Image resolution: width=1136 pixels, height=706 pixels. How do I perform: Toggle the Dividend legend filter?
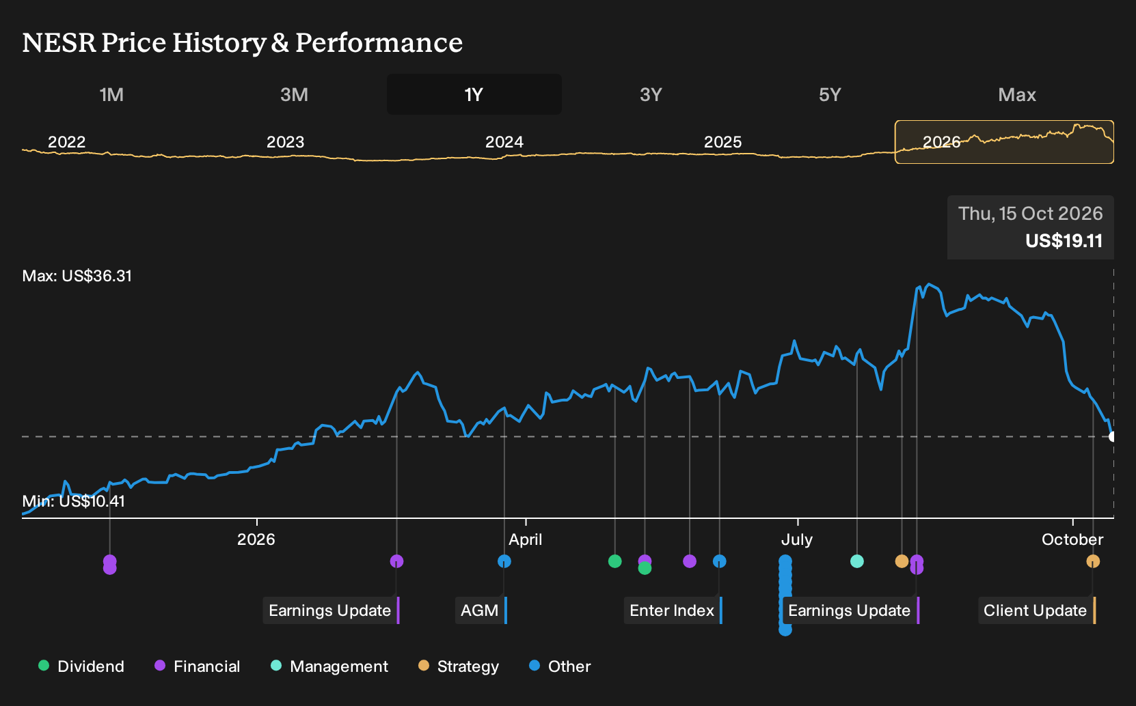click(x=81, y=666)
